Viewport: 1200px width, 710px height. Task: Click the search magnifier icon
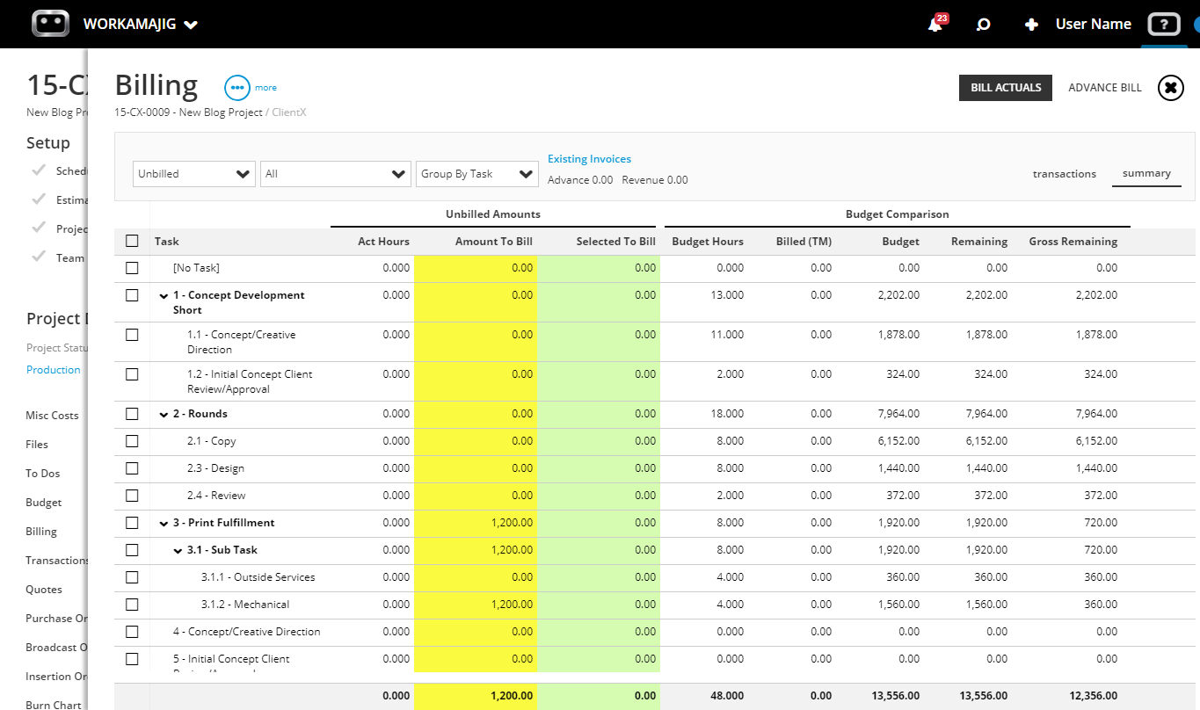984,25
